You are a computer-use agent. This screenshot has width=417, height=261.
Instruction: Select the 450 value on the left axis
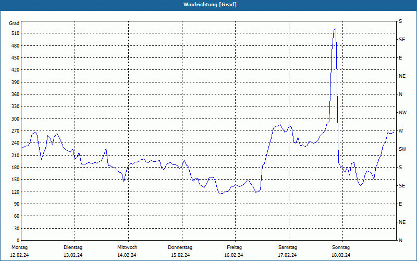pos(14,58)
